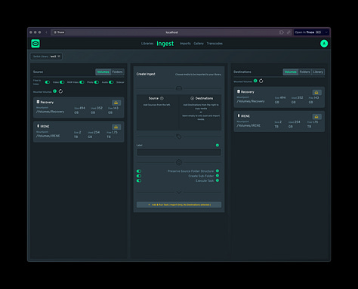The height and width of the screenshot is (289, 358).
Task: Click the green app logo icon
Action: click(x=35, y=44)
